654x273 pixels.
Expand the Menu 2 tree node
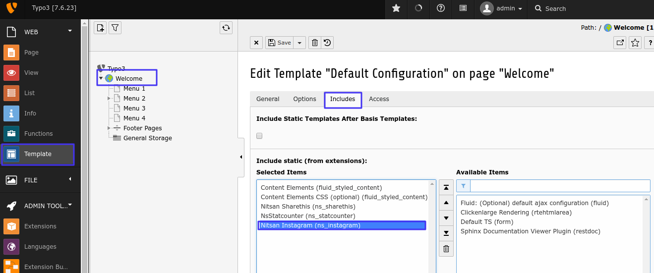click(x=109, y=99)
